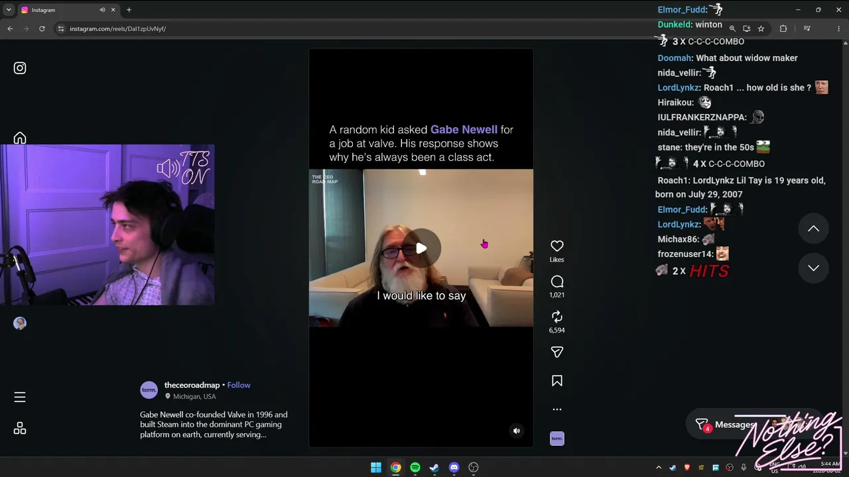Open Spotify from the taskbar
Screen dimensions: 849x477
[415, 468]
